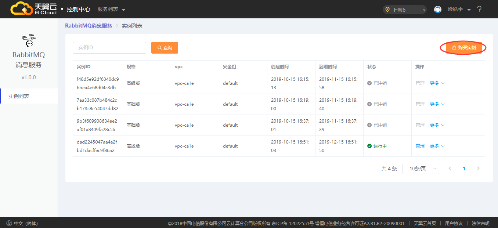
Task: Focus the 实例ID search input field
Action: (x=109, y=48)
